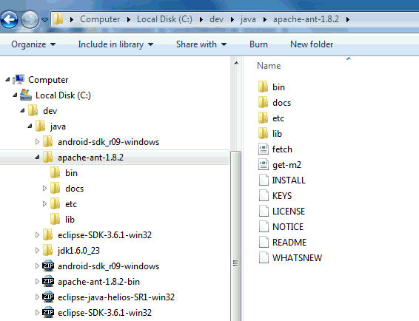Select the get-m2 file icon
Viewport: 419px width, 321px height.
pos(264,164)
